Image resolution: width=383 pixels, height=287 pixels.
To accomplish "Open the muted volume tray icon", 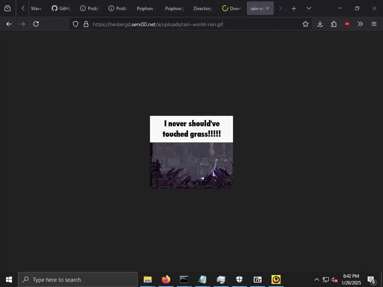I will pos(334,280).
